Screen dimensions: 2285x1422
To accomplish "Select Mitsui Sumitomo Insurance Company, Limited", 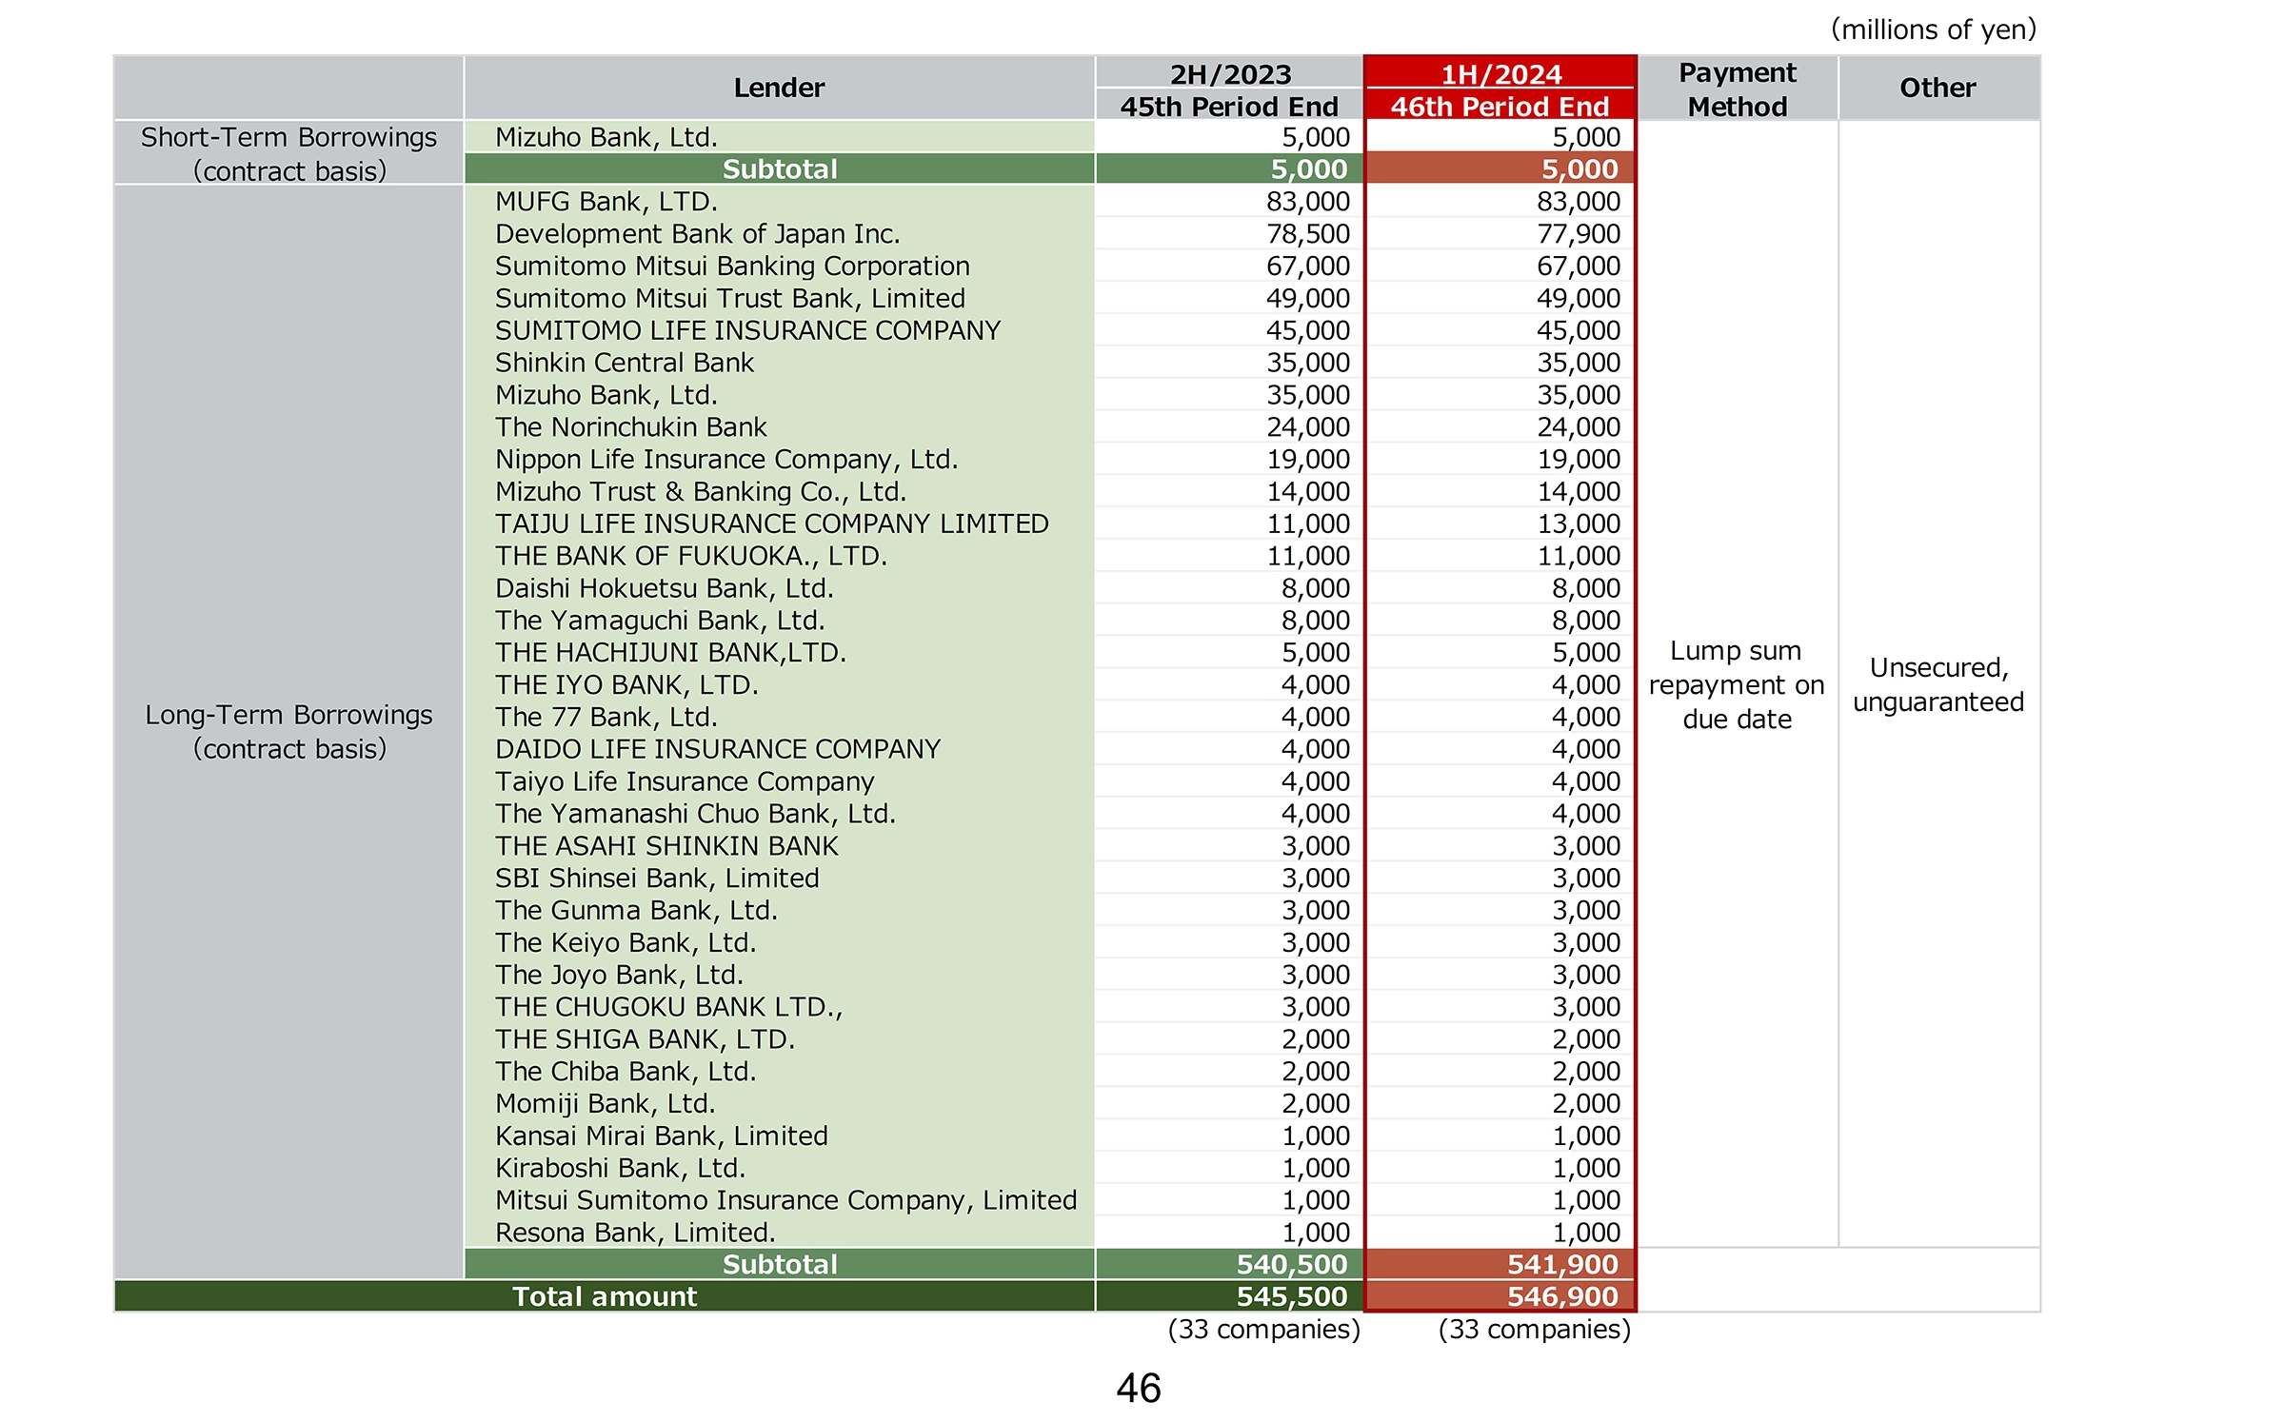I will (x=785, y=1201).
